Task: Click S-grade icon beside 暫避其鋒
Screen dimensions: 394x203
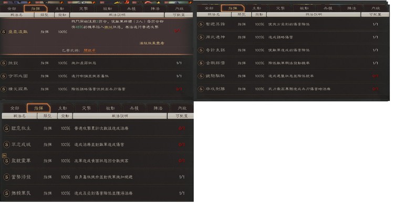Action: click(x=201, y=24)
